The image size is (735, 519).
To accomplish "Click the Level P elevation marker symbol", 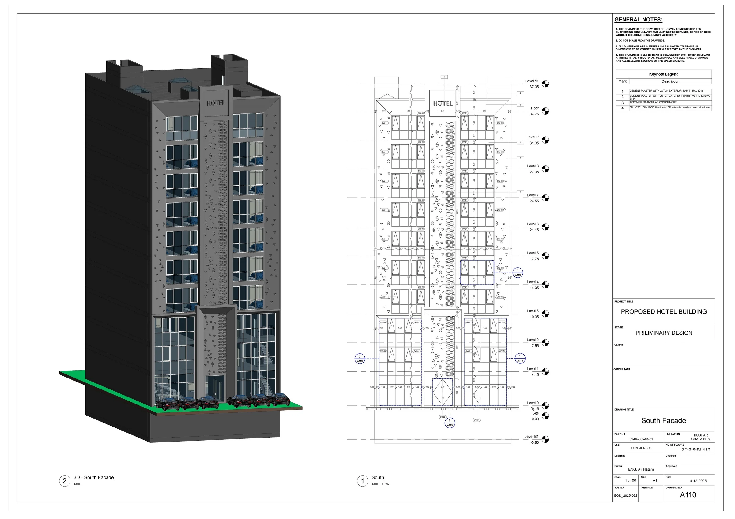I will tap(545, 140).
